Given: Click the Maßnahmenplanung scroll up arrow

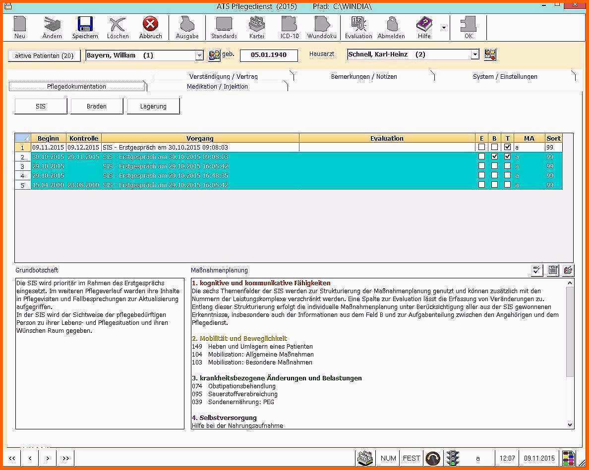Looking at the screenshot, I should click(x=570, y=283).
